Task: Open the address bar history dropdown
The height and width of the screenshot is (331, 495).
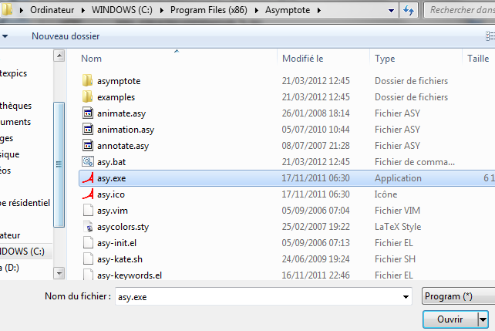Action: 391,11
